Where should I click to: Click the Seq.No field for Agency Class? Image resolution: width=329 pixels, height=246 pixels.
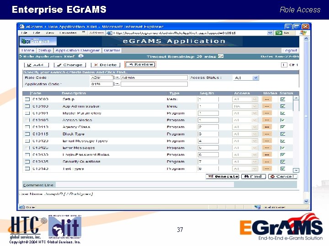pos(208,127)
